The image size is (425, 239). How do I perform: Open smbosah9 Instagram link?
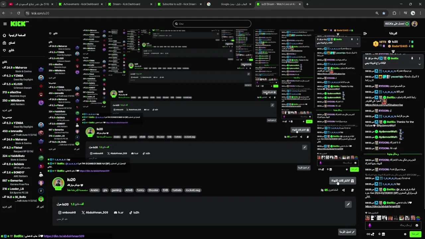point(67,212)
